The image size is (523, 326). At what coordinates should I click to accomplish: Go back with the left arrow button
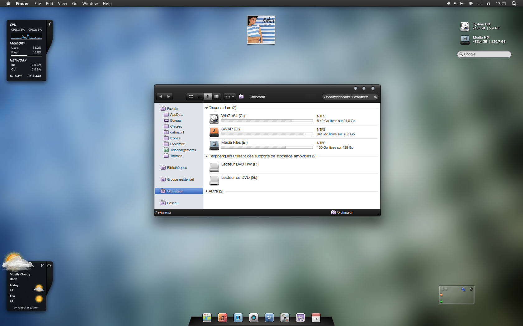(x=161, y=97)
